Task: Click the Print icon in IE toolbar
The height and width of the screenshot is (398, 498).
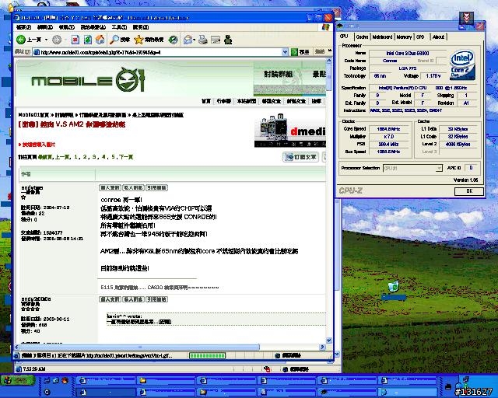Action: click(202, 40)
